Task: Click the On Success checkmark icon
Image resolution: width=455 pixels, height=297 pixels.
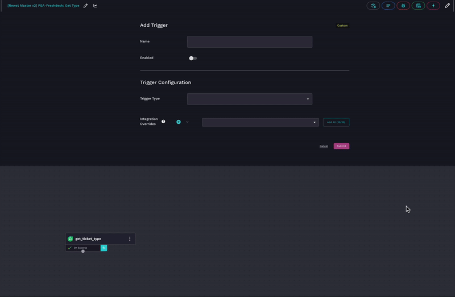Action: pyautogui.click(x=69, y=248)
